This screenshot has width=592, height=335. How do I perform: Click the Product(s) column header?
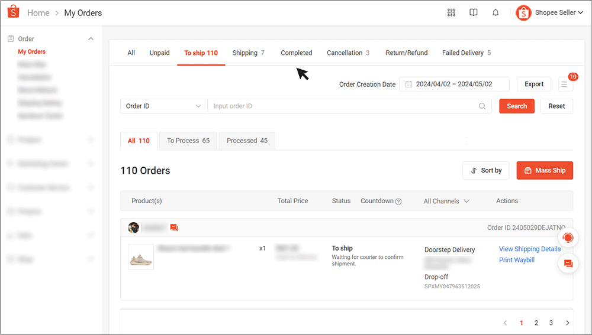tap(146, 201)
